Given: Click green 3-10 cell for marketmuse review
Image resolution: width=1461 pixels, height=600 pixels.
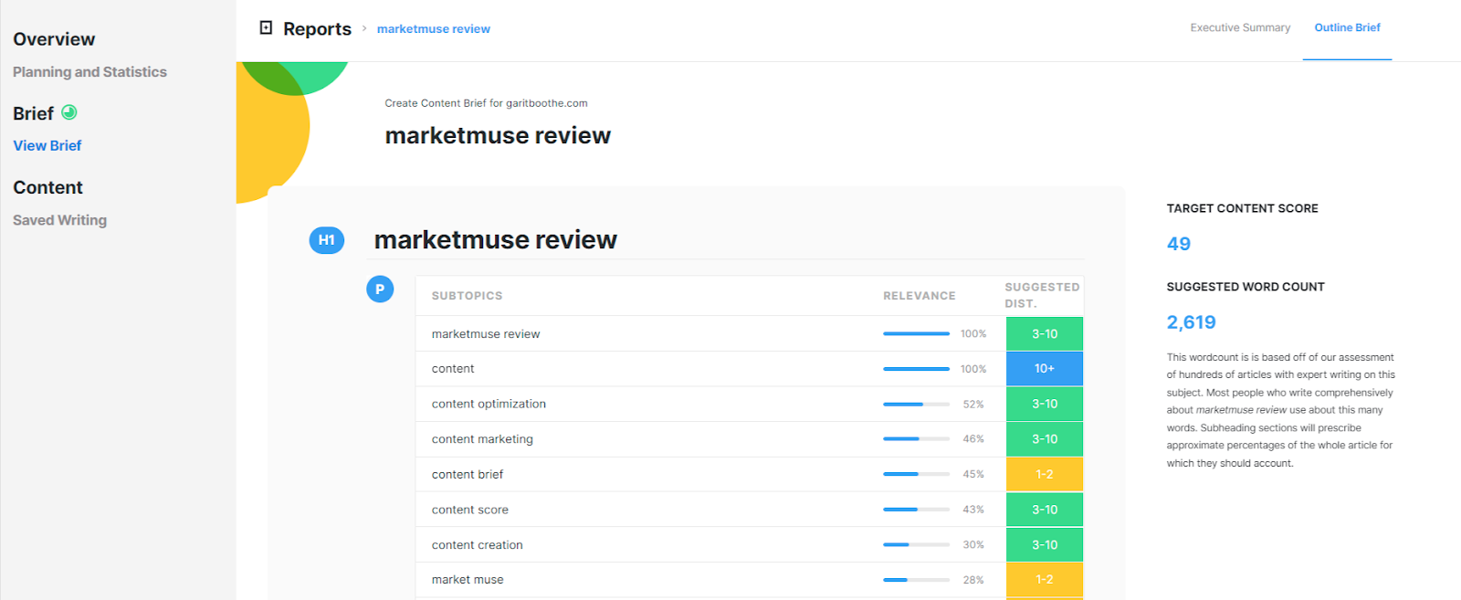Looking at the screenshot, I should 1045,334.
